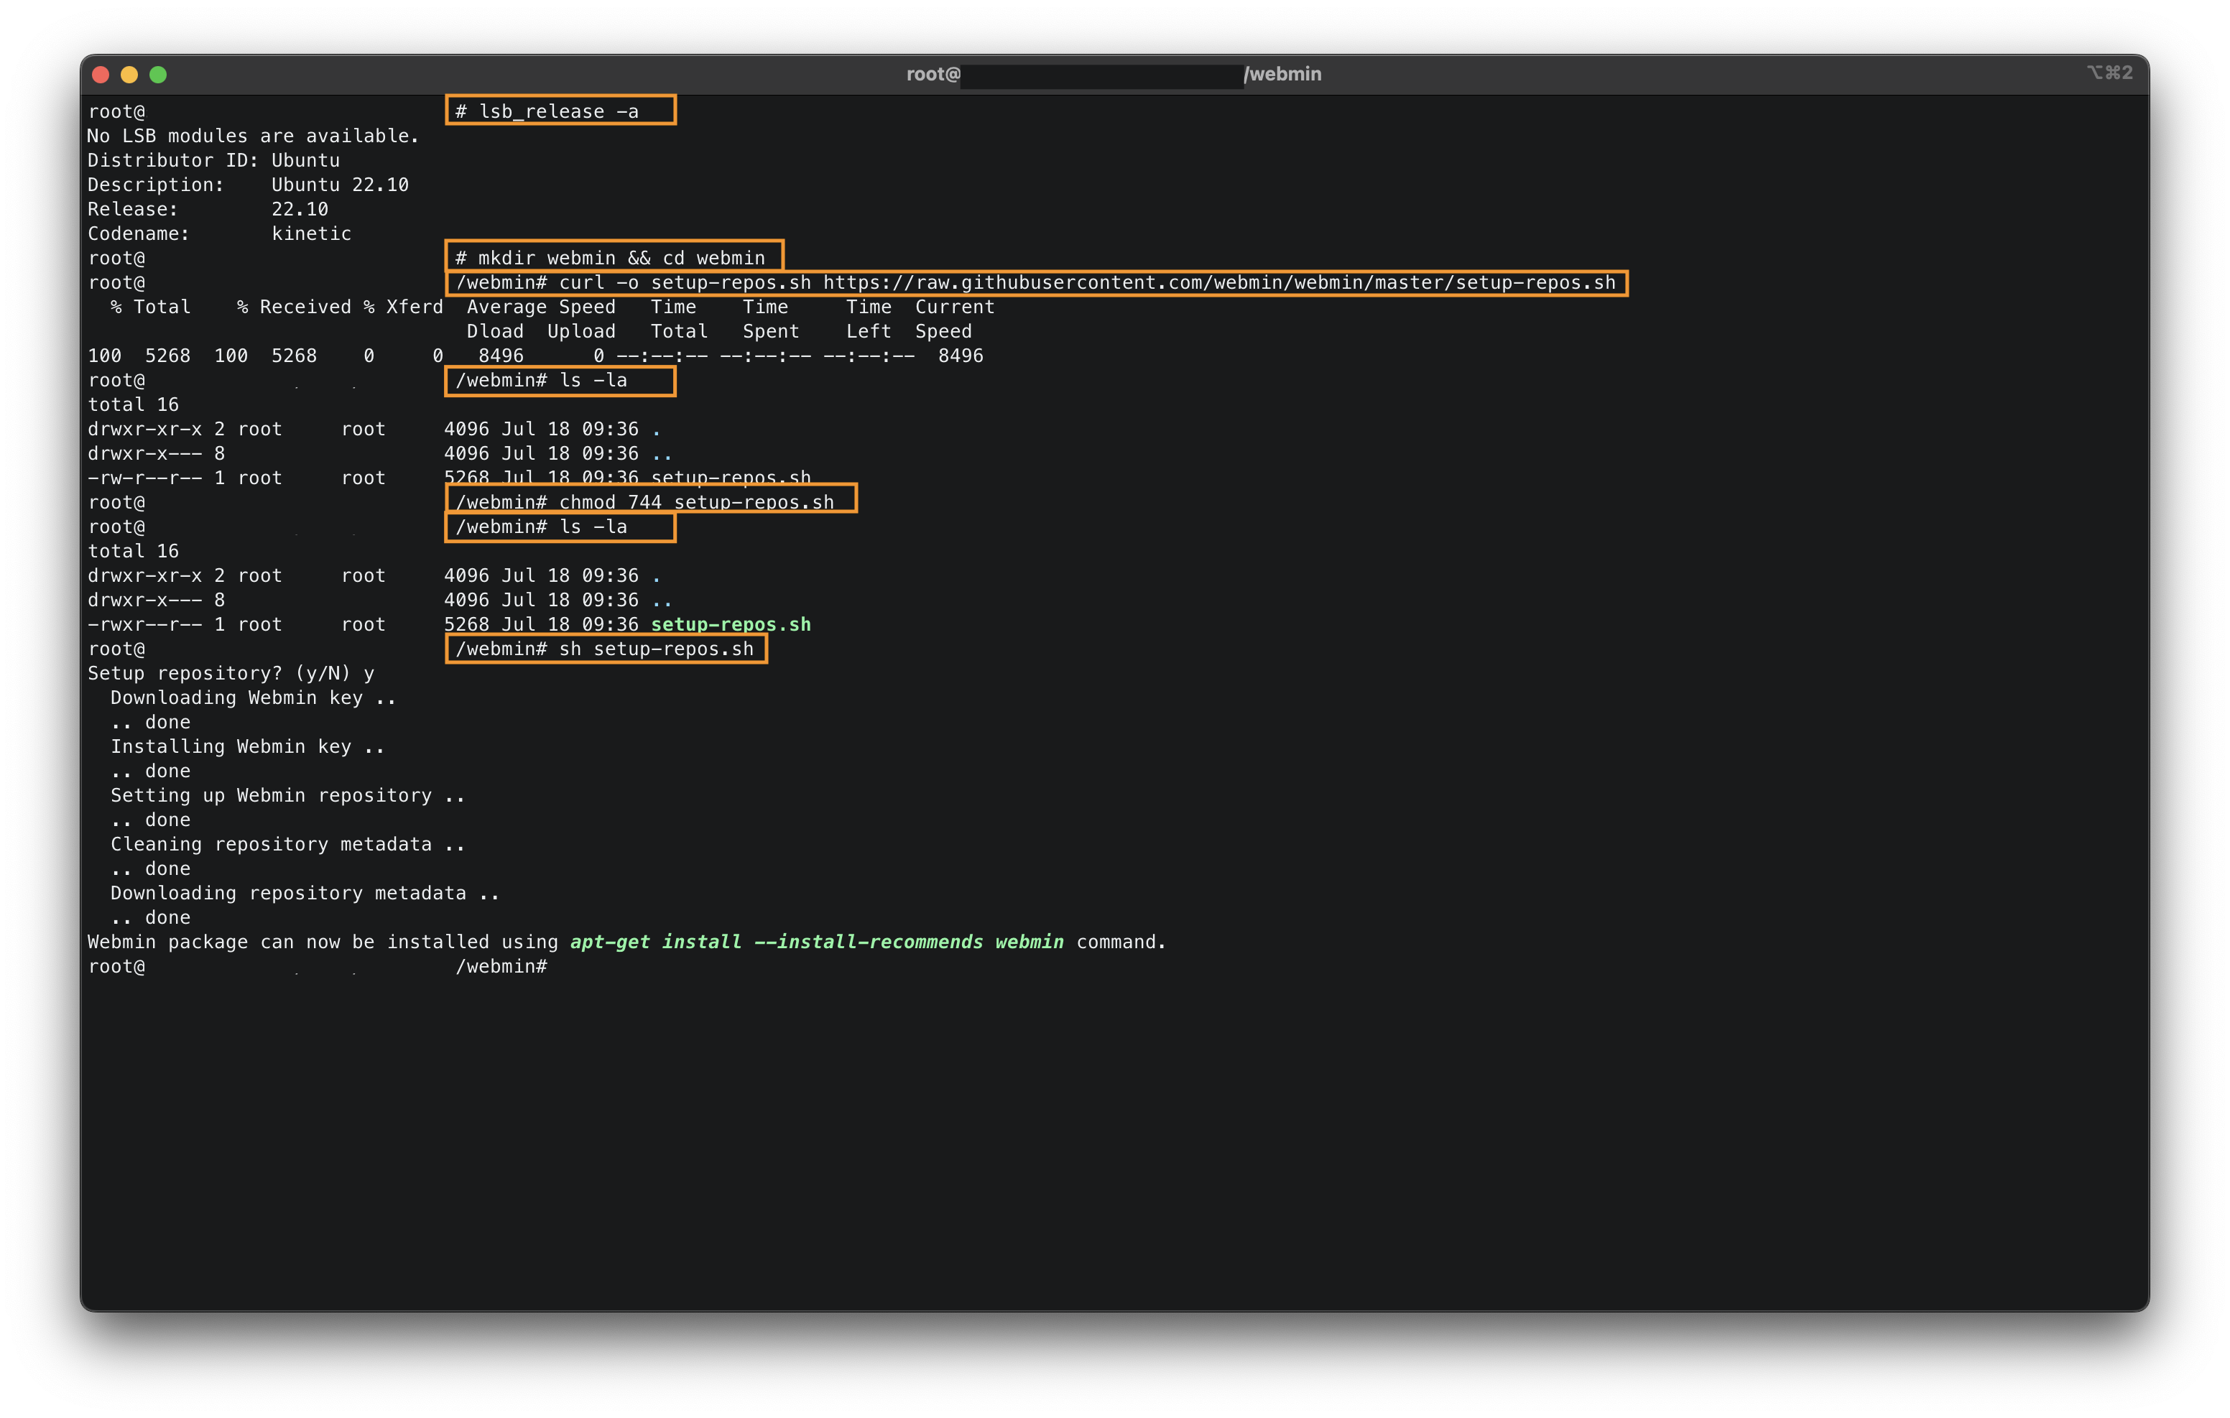Click the 'Setting up Webmin repository ..' line
The image size is (2230, 1418).
[287, 796]
